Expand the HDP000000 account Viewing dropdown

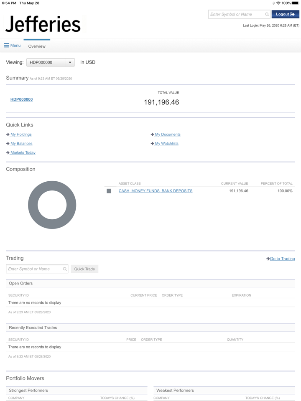(51, 62)
